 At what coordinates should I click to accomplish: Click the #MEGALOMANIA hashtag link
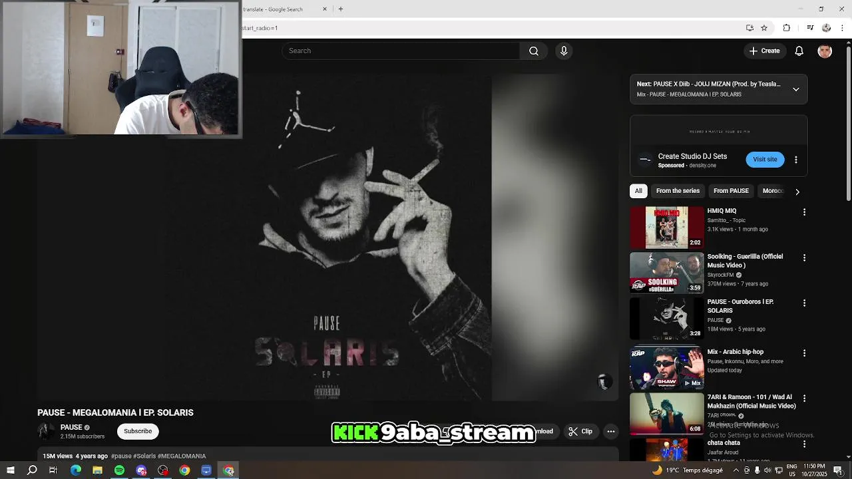[182, 456]
